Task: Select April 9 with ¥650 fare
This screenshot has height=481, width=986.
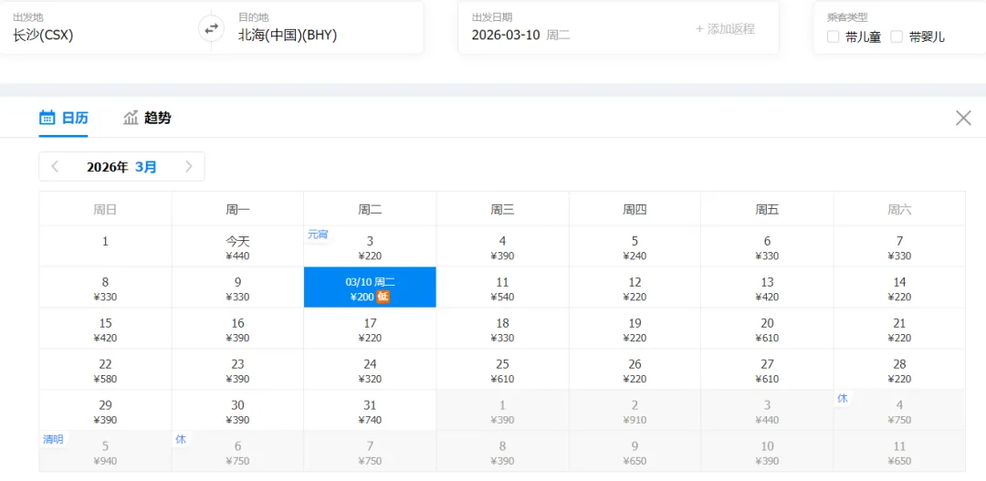Action: pos(635,452)
